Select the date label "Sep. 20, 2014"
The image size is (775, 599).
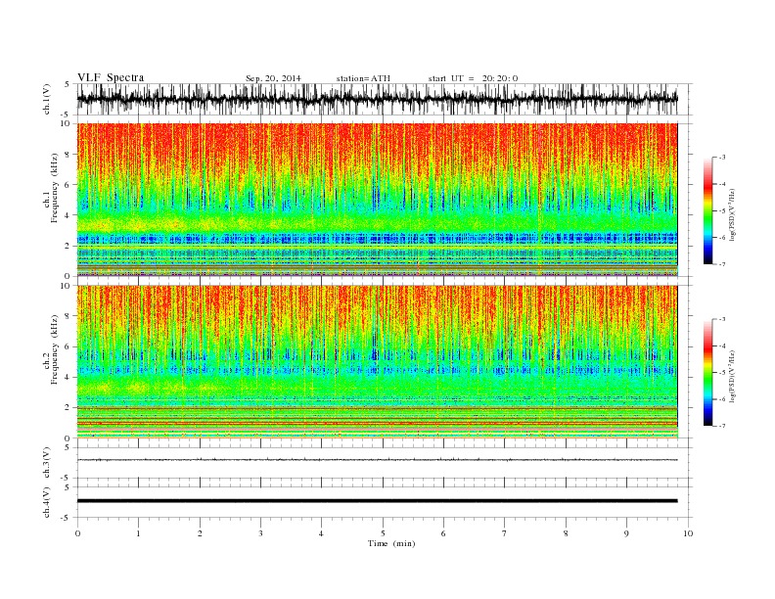(273, 78)
